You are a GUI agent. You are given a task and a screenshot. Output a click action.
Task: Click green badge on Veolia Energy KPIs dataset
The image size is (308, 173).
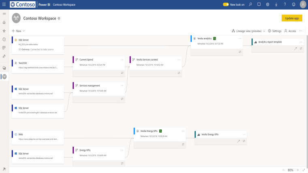coord(160,131)
